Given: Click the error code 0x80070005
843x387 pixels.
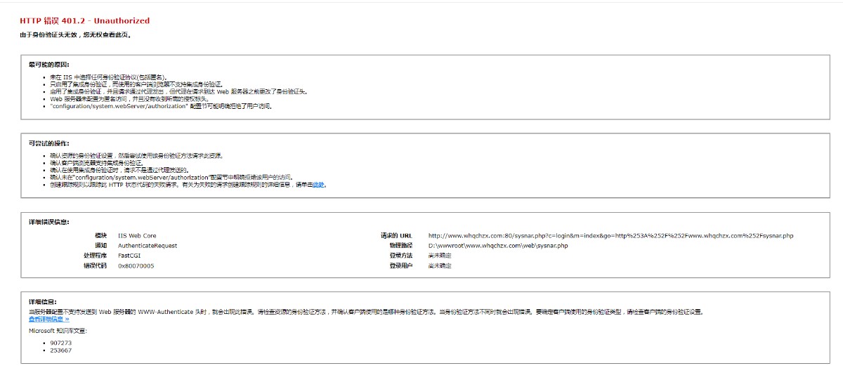Looking at the screenshot, I should [136, 266].
